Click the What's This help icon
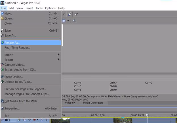 coord(76,14)
